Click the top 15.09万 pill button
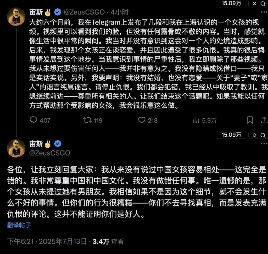 point(231,3)
